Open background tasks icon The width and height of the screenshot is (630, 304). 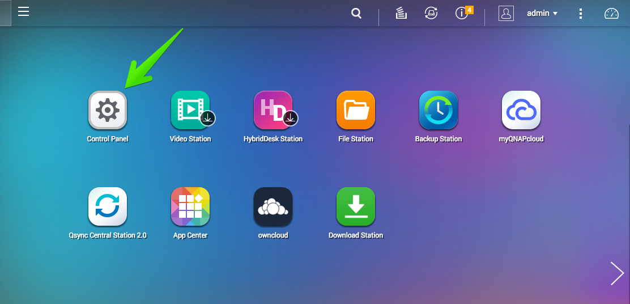[x=401, y=13]
